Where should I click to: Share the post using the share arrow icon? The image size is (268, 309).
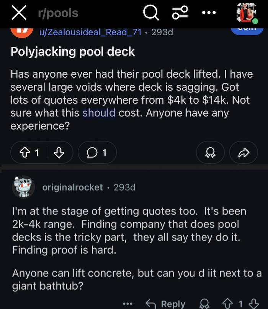pyautogui.click(x=243, y=152)
